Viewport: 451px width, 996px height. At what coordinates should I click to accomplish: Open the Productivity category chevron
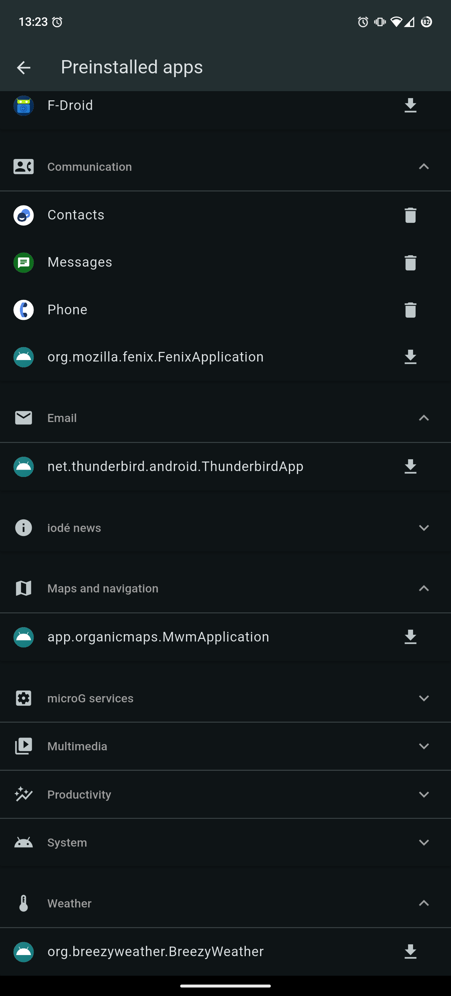click(x=424, y=795)
